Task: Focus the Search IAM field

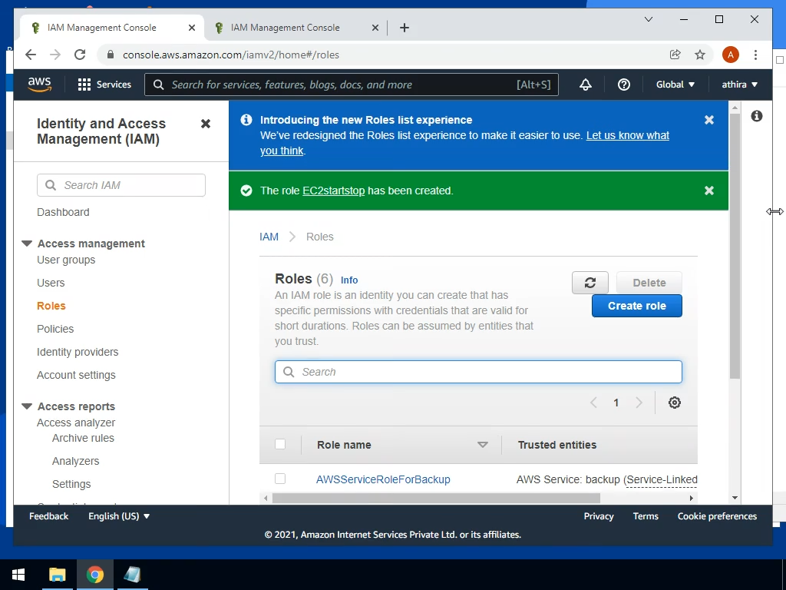Action: coord(121,185)
